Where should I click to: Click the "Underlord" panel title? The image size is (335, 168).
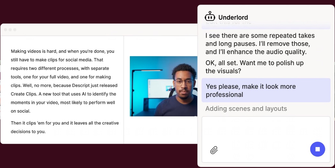point(233,17)
